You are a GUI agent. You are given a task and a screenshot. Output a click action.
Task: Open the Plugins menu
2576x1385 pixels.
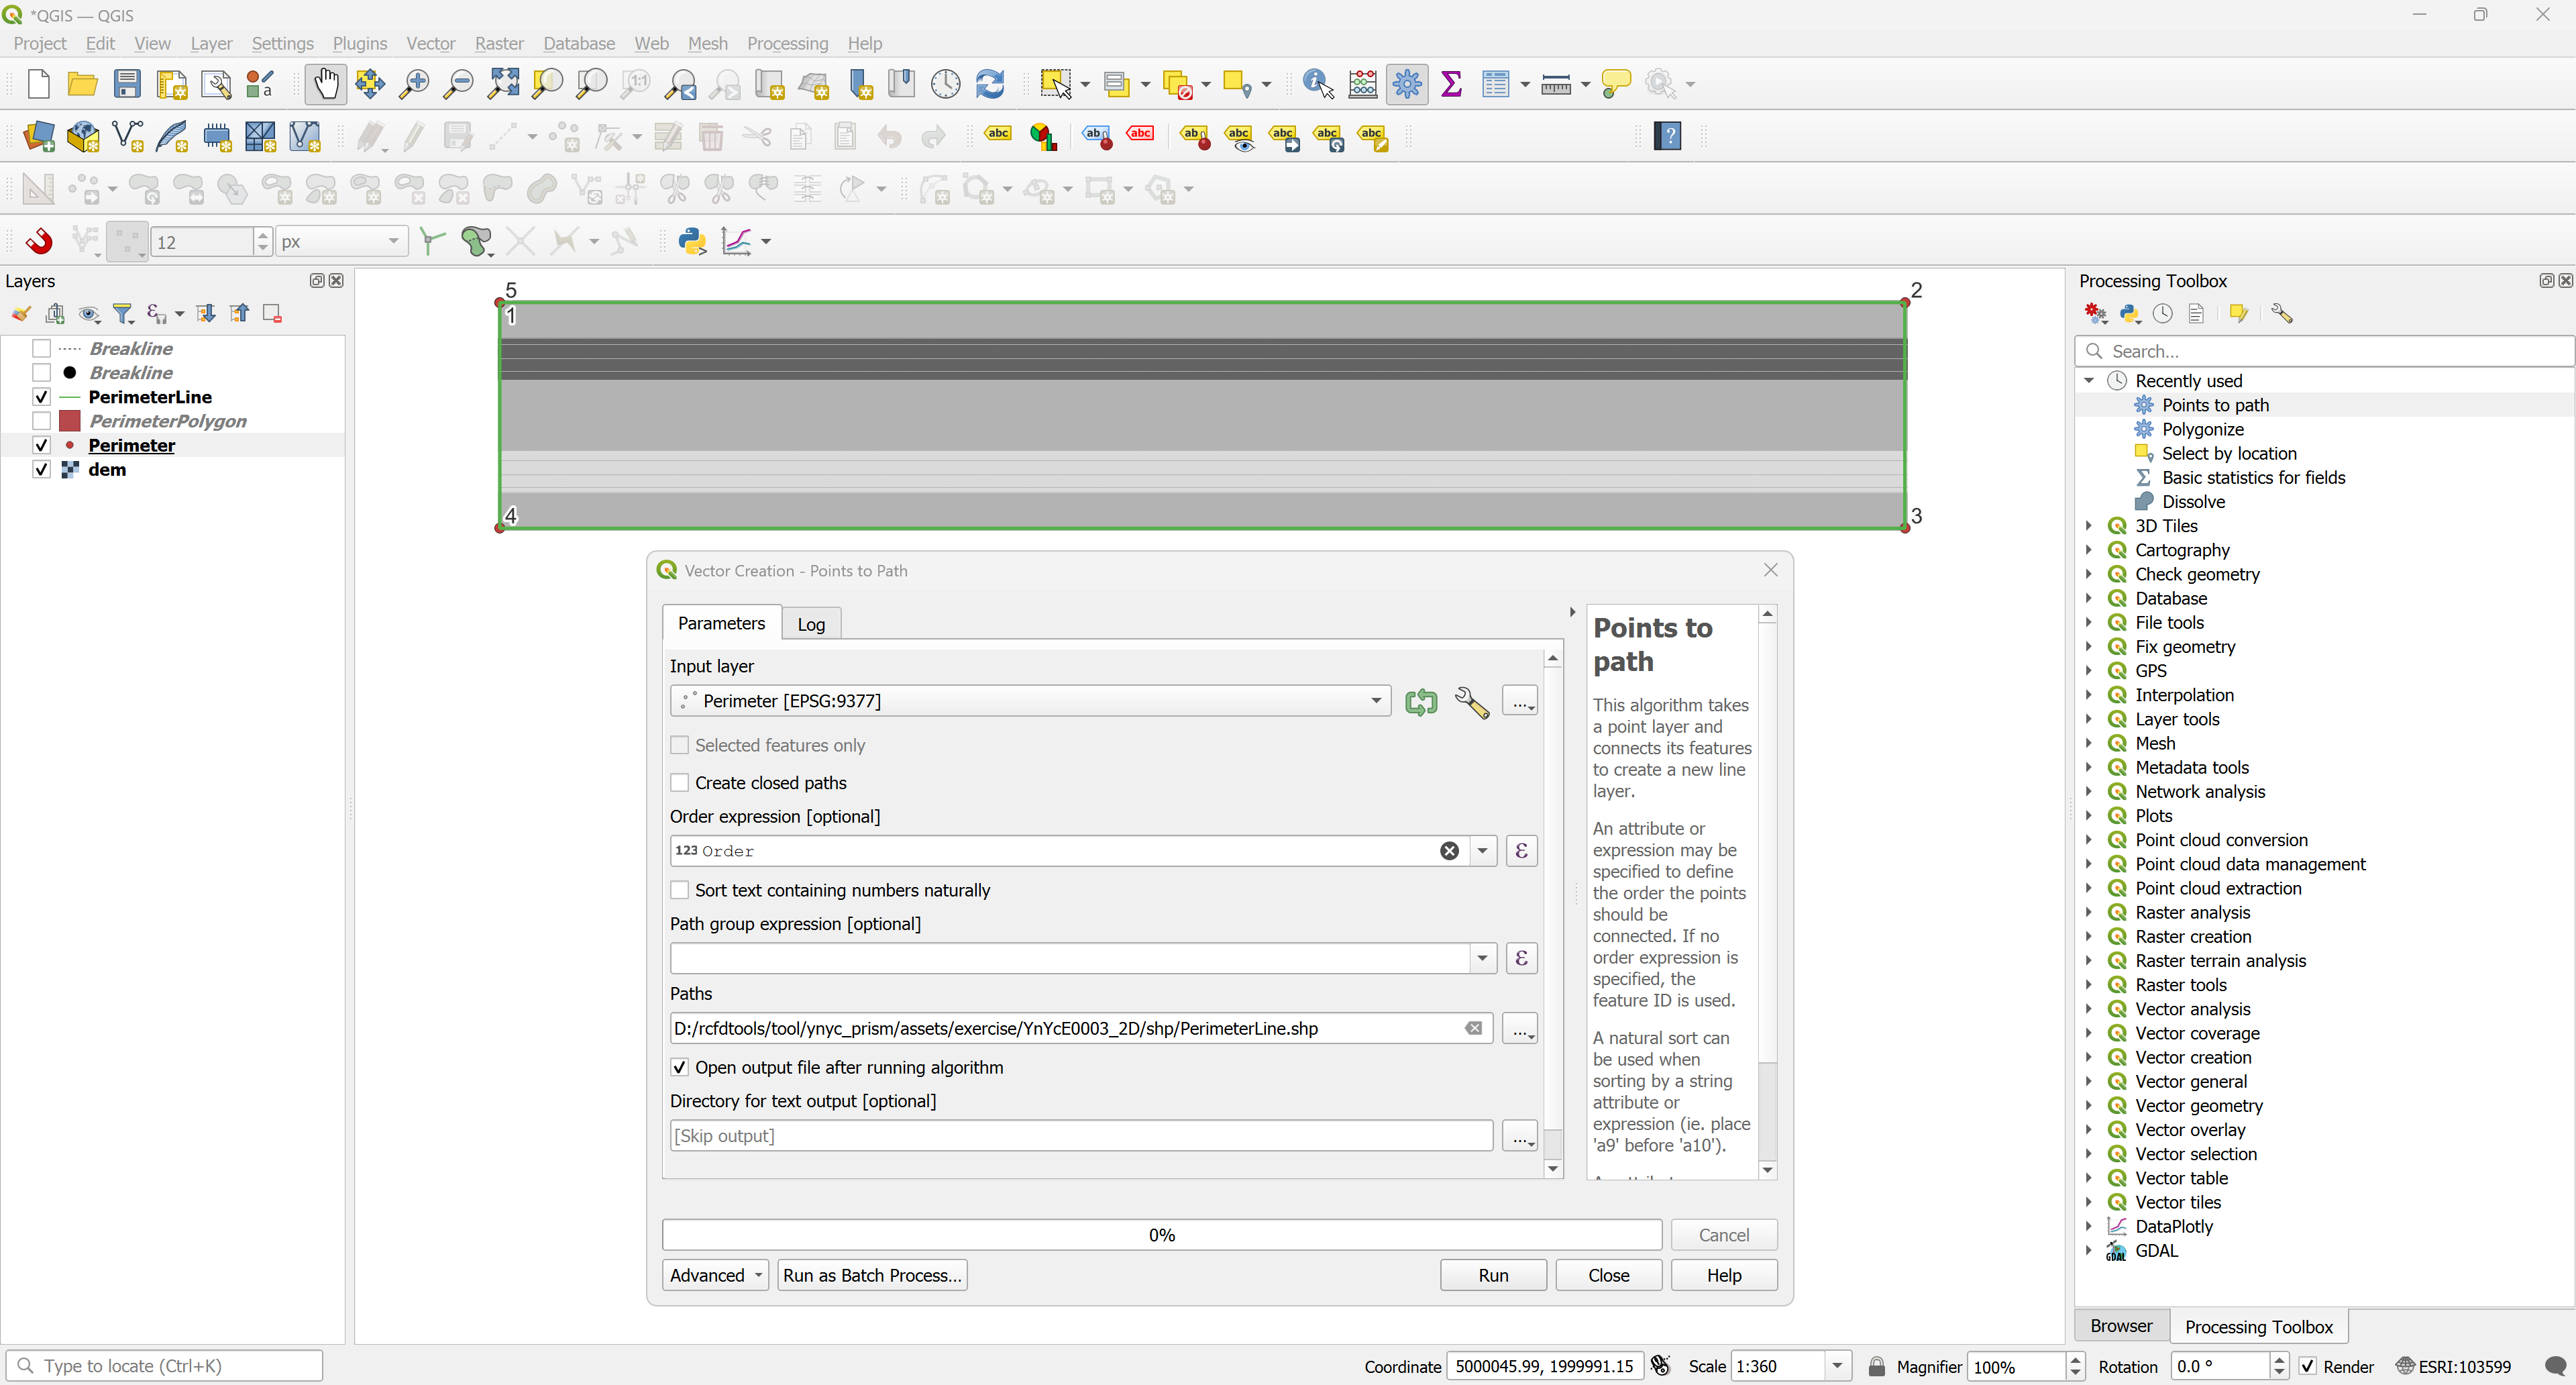(x=359, y=43)
